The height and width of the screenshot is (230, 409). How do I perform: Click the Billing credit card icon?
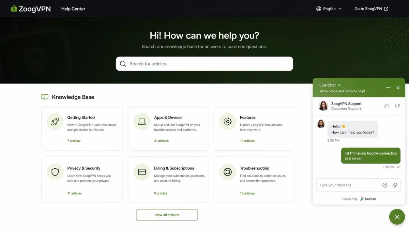142,172
